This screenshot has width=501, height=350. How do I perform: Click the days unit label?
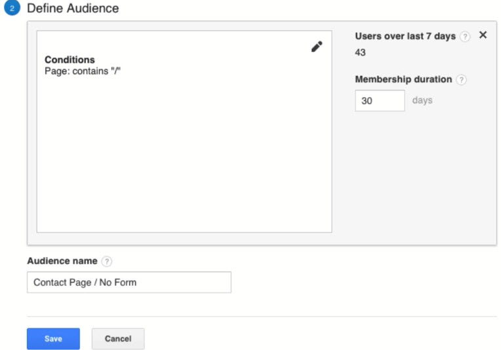(x=422, y=101)
